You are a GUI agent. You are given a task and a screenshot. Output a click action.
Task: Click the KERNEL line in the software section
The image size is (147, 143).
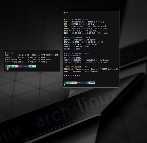click(x=81, y=44)
